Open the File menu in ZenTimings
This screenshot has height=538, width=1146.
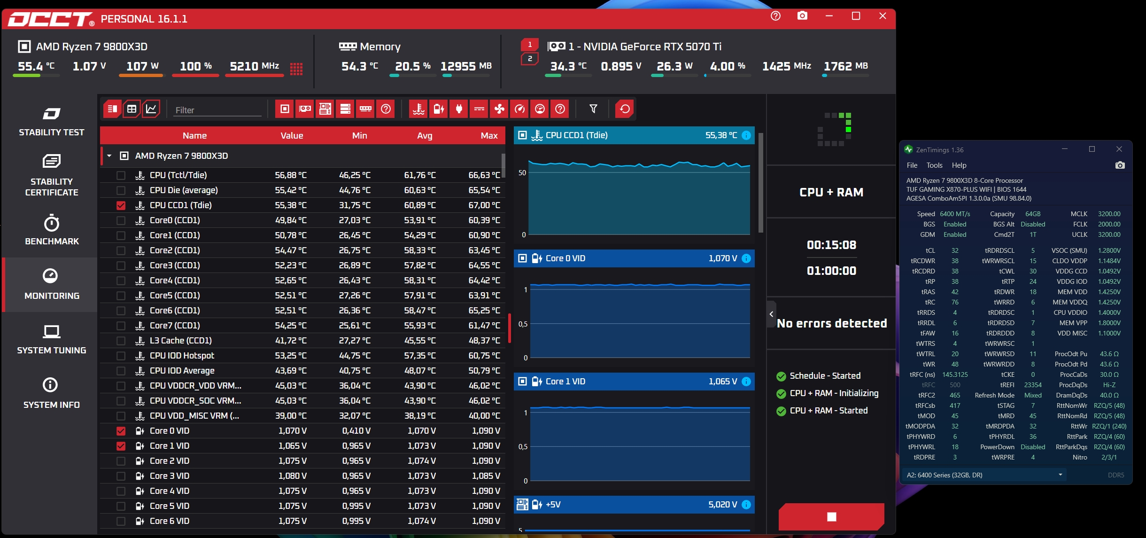tap(912, 165)
